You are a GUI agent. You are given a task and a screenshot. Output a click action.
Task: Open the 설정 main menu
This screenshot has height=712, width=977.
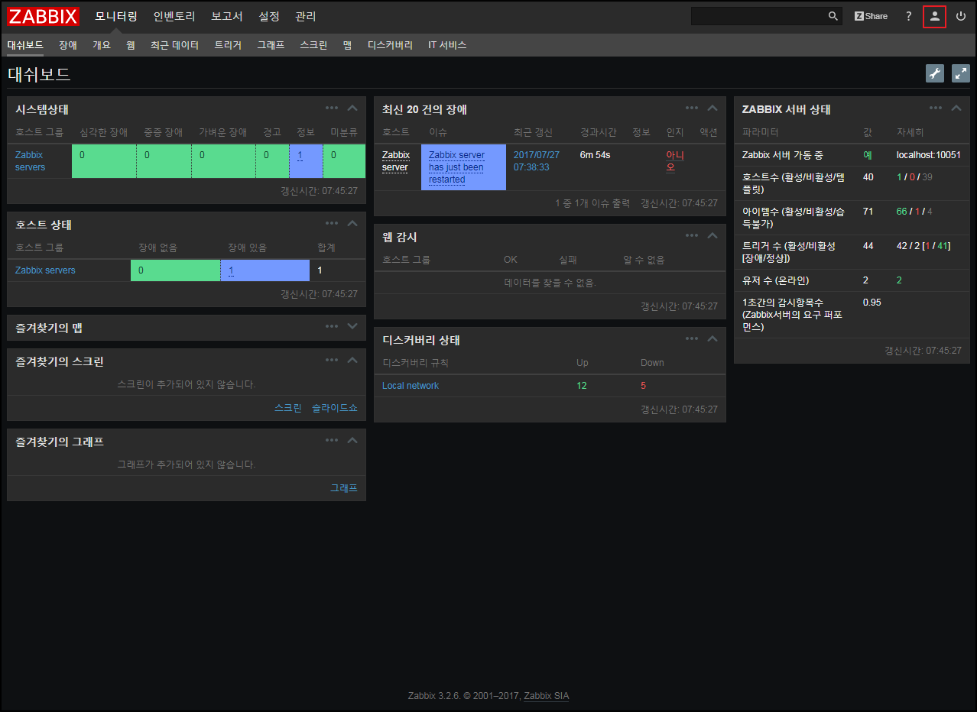click(x=269, y=16)
